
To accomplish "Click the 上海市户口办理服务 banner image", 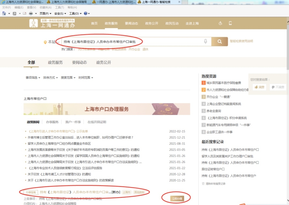I will [x=107, y=109].
